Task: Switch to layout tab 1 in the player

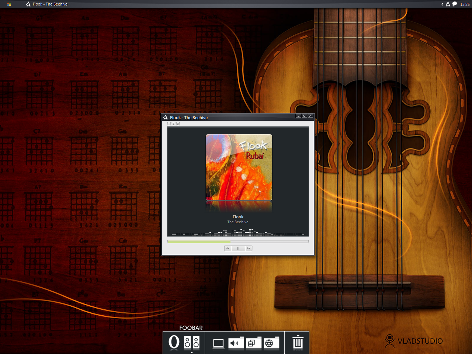Action: pyautogui.click(x=169, y=124)
